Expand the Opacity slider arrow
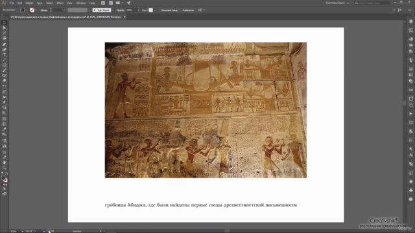 [x=138, y=10]
